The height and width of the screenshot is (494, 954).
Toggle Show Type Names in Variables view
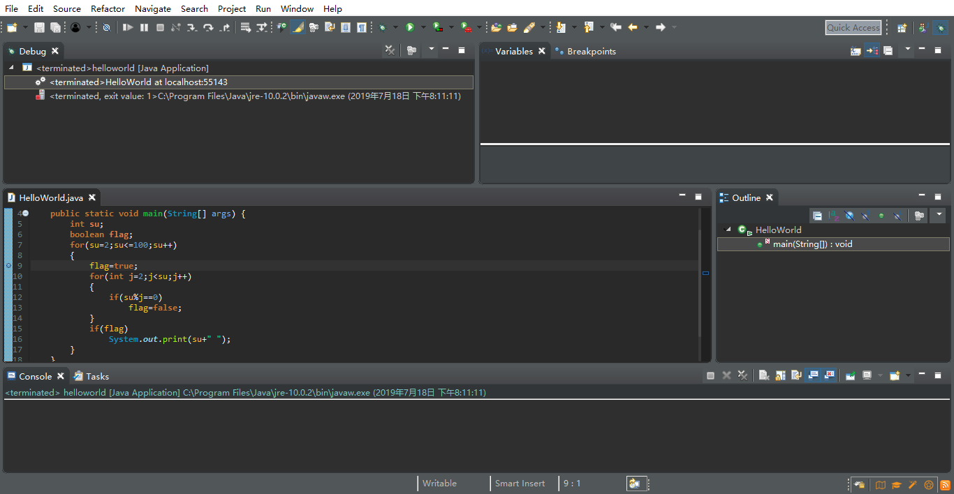856,50
